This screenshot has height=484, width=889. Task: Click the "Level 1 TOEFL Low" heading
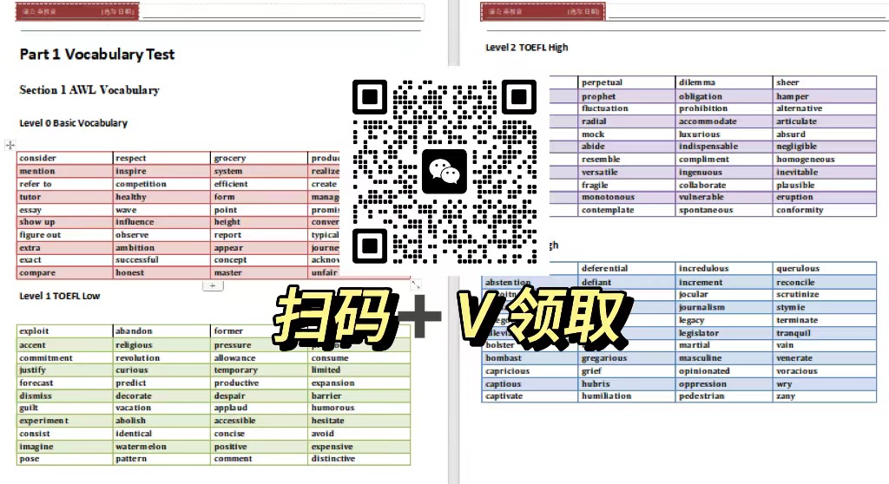point(60,296)
